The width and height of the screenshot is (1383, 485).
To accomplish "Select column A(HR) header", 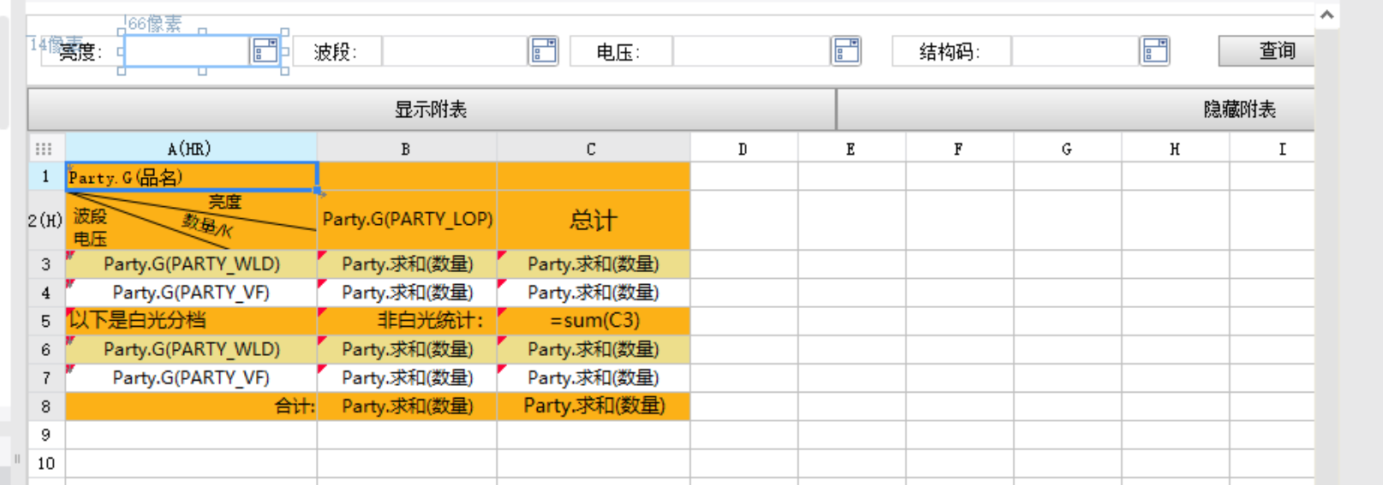I will pos(191,149).
